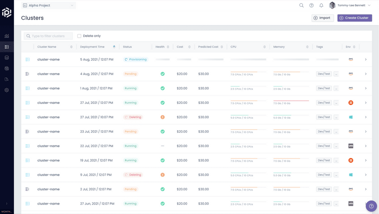The height and width of the screenshot is (214, 379).
Task: Click Provisioning status badge
Action: pos(135,59)
